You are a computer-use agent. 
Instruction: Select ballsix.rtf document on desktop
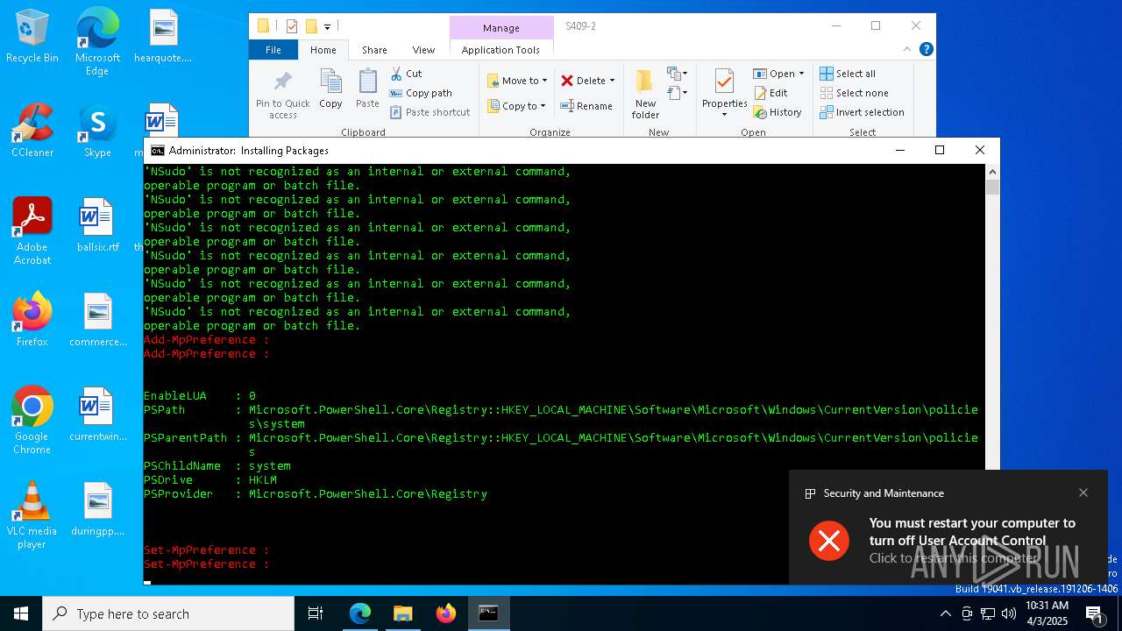[97, 226]
